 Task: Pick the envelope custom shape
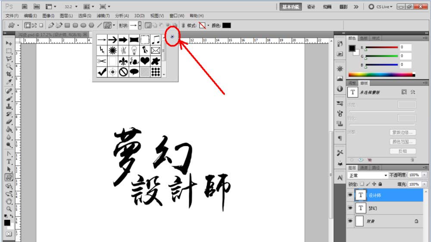coord(156,50)
